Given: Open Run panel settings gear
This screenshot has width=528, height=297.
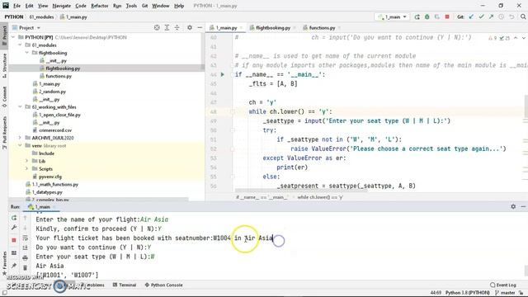Looking at the screenshot, I should tap(513, 206).
